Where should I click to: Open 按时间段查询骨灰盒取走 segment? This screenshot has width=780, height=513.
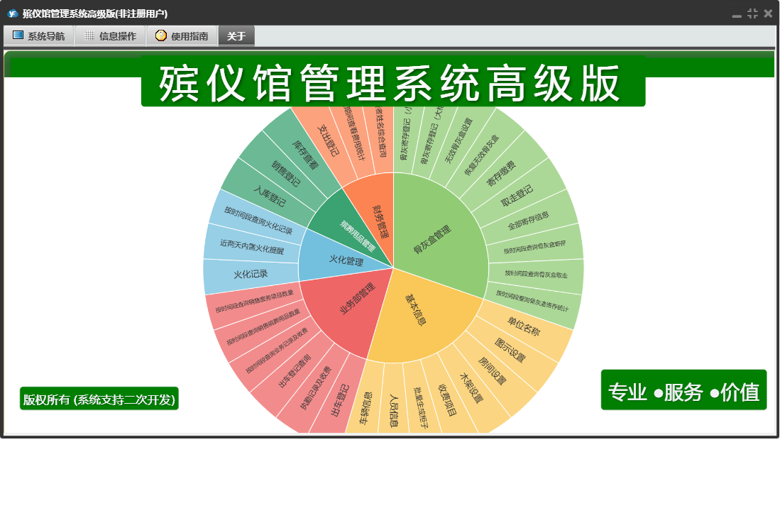[x=537, y=274]
